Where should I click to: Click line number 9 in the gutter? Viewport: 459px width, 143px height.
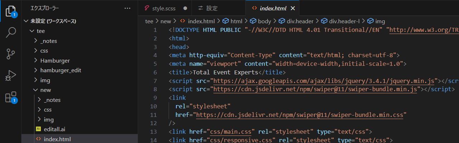(x=154, y=98)
